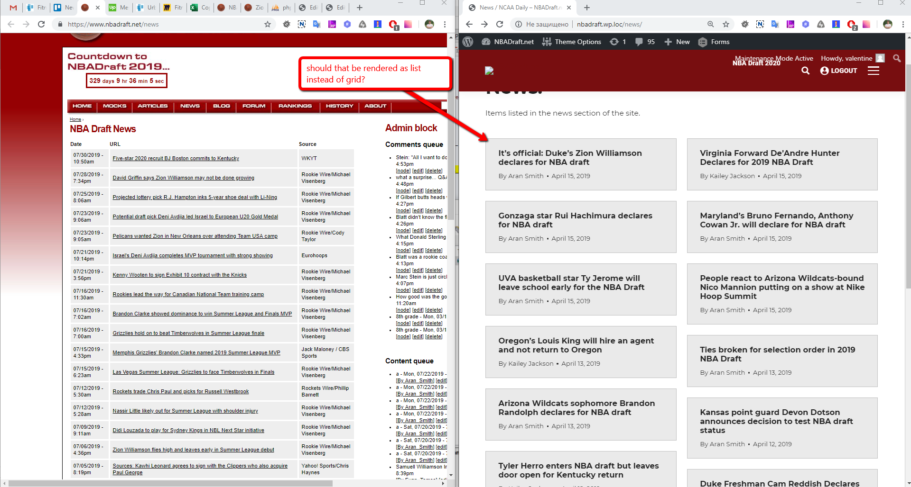Bookmark the nbadraft.net/news page with star
Screen dimensions: 911x487
pos(268,24)
